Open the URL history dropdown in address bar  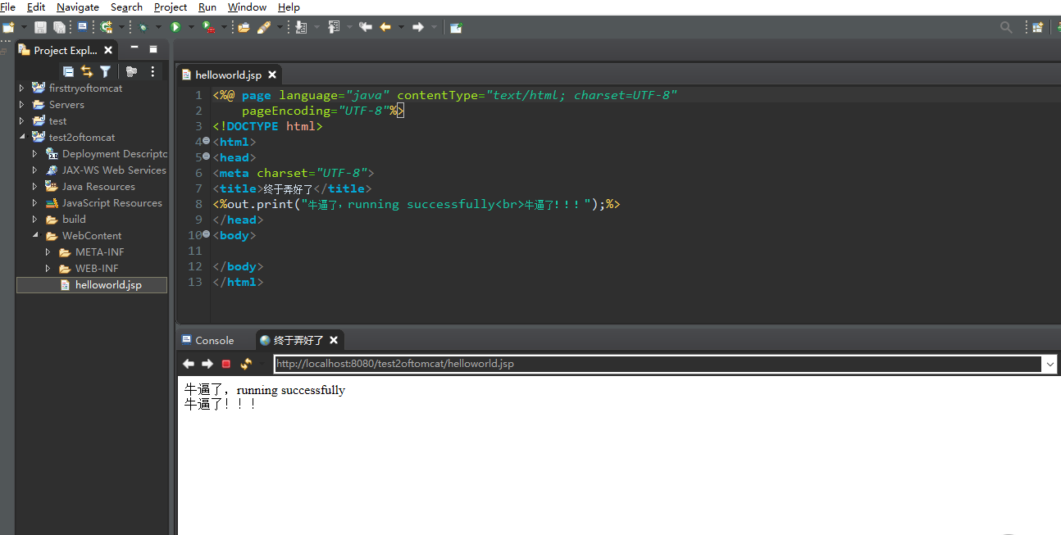(1050, 363)
